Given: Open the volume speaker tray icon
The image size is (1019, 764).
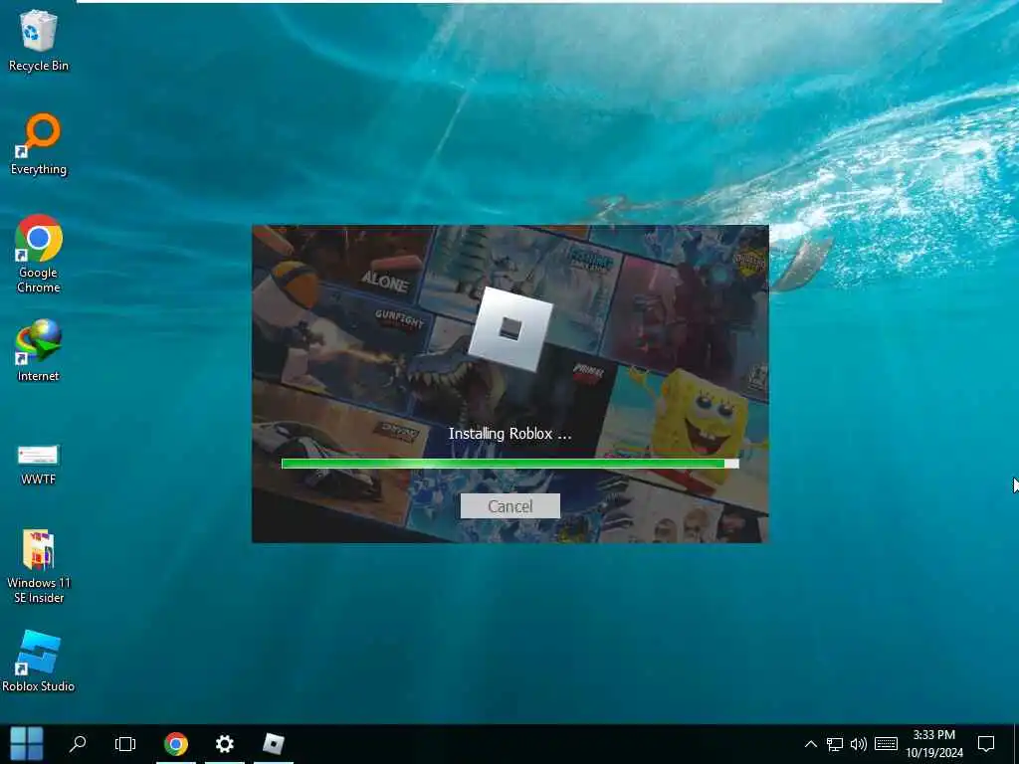Looking at the screenshot, I should (x=859, y=744).
